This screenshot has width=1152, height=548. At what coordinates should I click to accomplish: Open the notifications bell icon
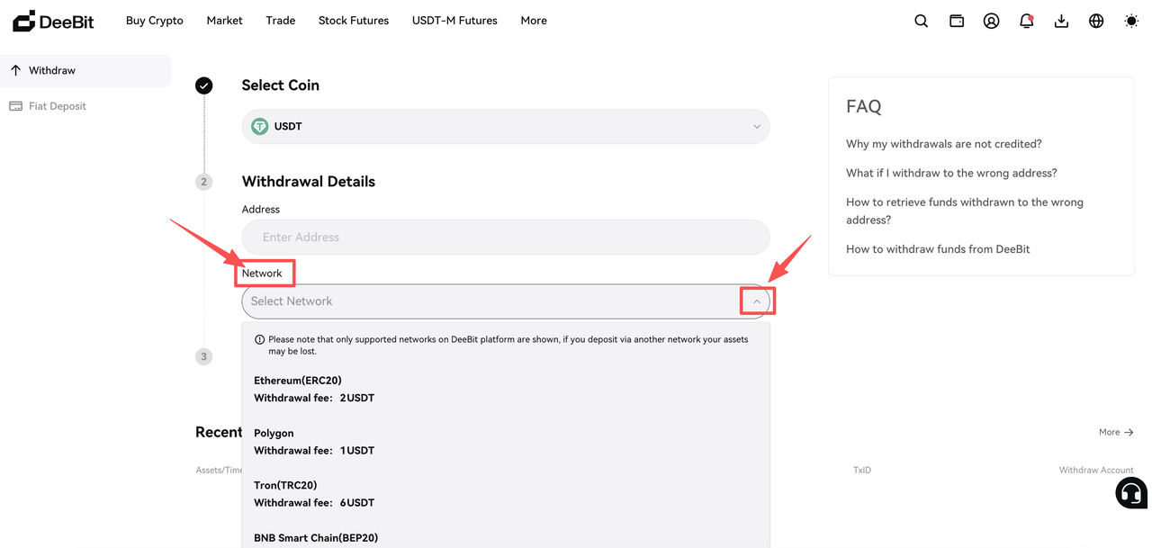(x=1026, y=21)
